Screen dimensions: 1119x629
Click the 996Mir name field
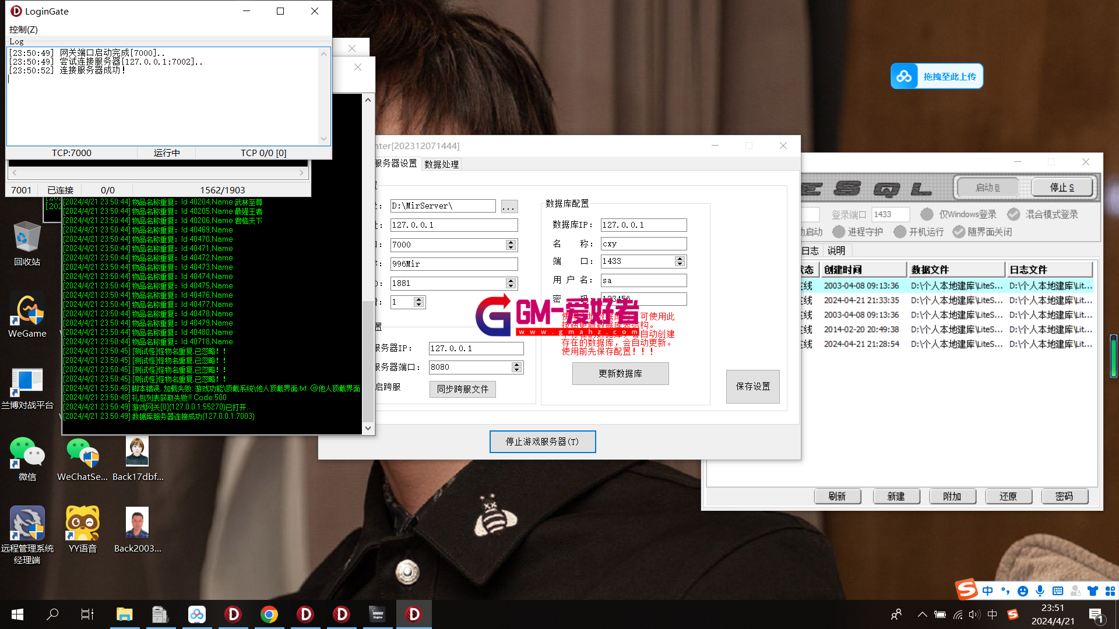454,264
